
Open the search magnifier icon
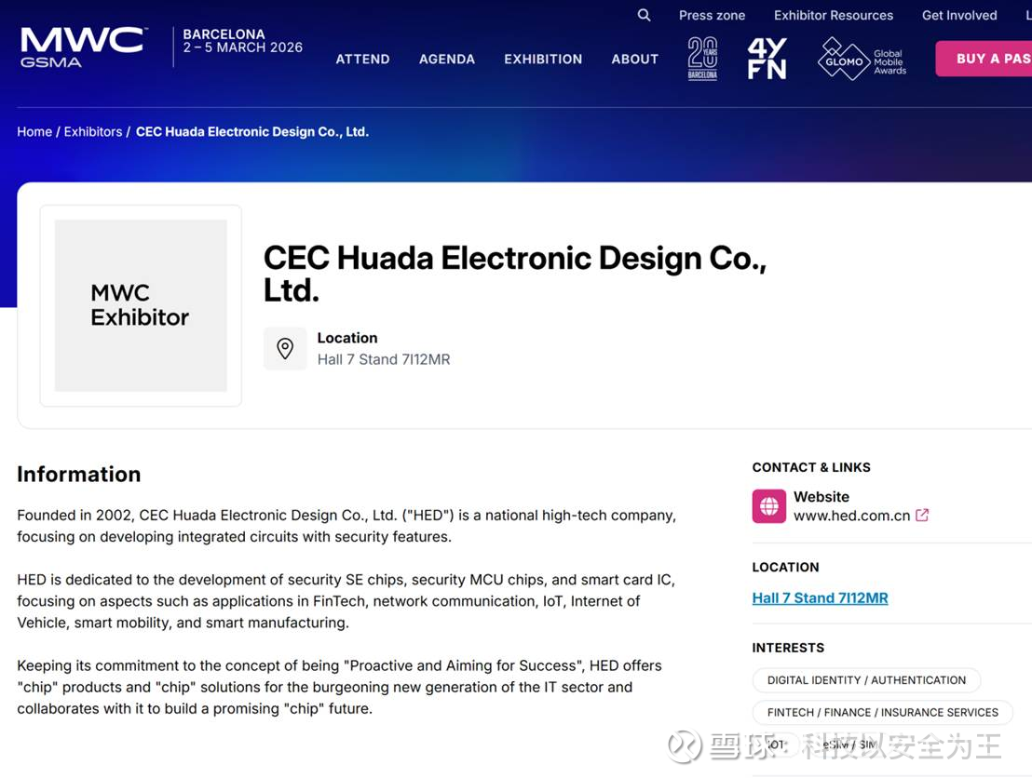644,15
